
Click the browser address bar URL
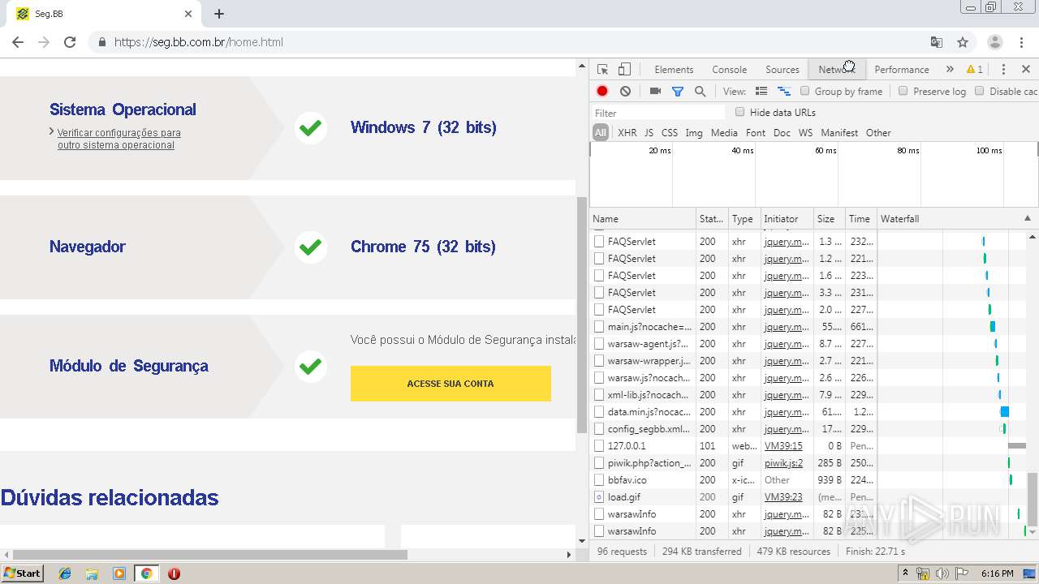pos(199,42)
